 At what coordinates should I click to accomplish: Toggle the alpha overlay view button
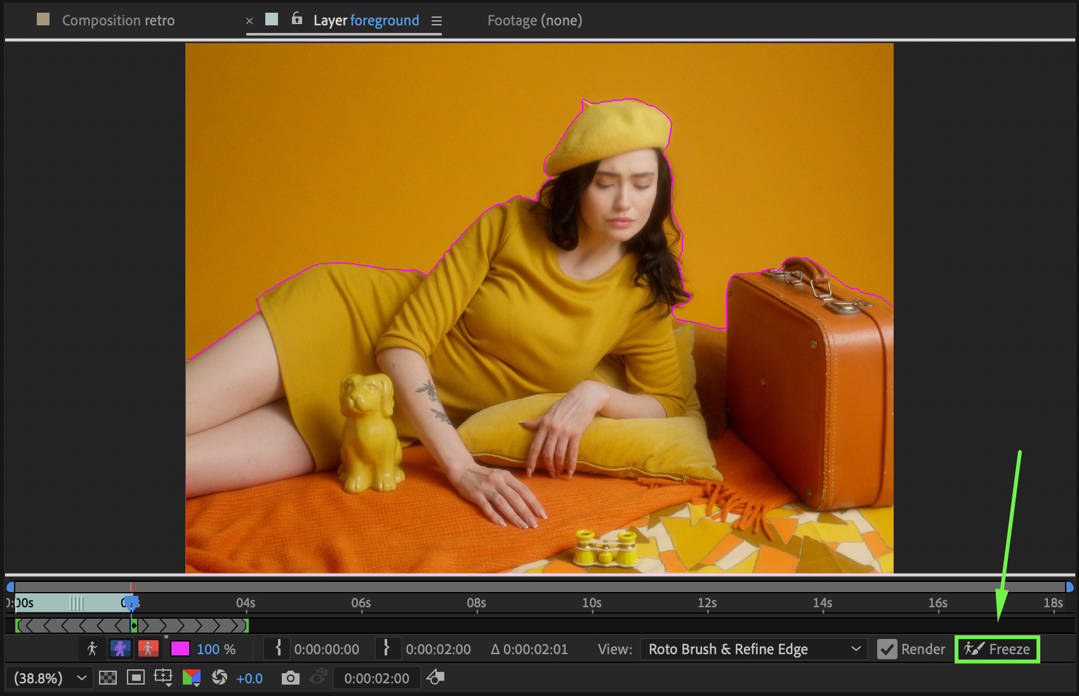pyautogui.click(x=148, y=648)
